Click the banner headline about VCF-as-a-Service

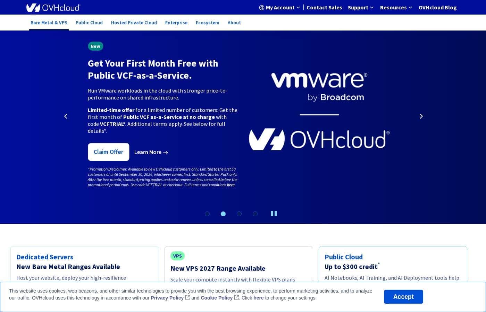click(x=153, y=69)
